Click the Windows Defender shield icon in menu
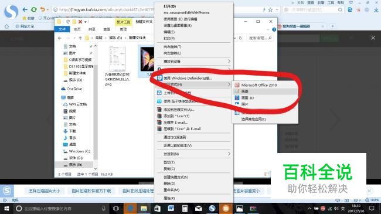The width and height of the screenshot is (381, 214). [x=159, y=78]
